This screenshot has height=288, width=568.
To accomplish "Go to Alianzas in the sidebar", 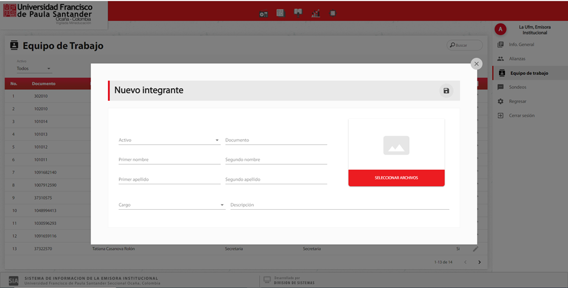I will click(x=517, y=59).
